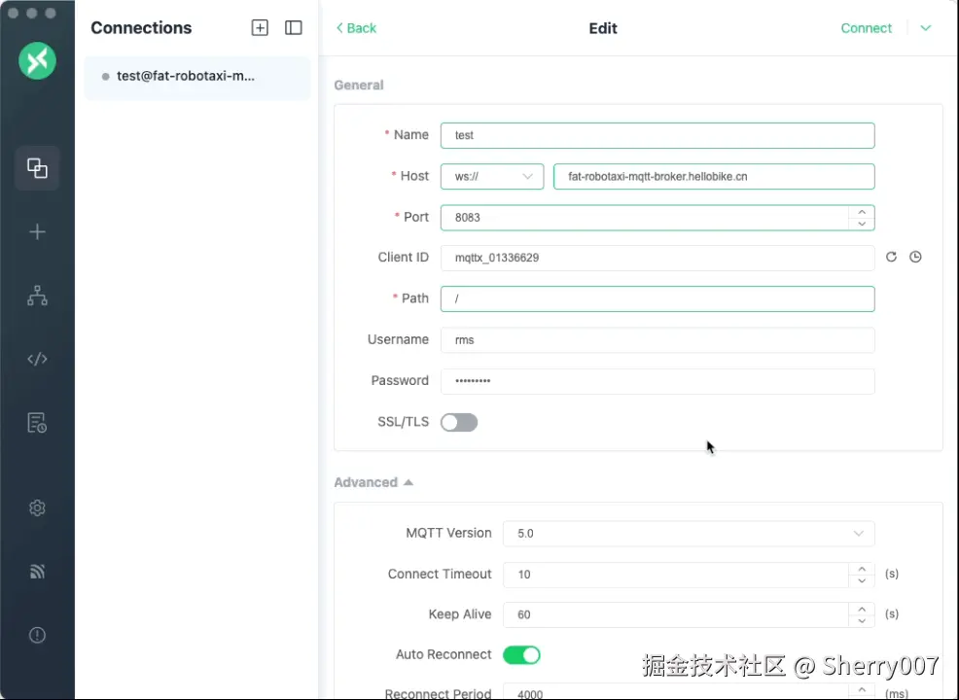Open Settings gear in sidebar
Image resolution: width=959 pixels, height=700 pixels.
pos(37,508)
